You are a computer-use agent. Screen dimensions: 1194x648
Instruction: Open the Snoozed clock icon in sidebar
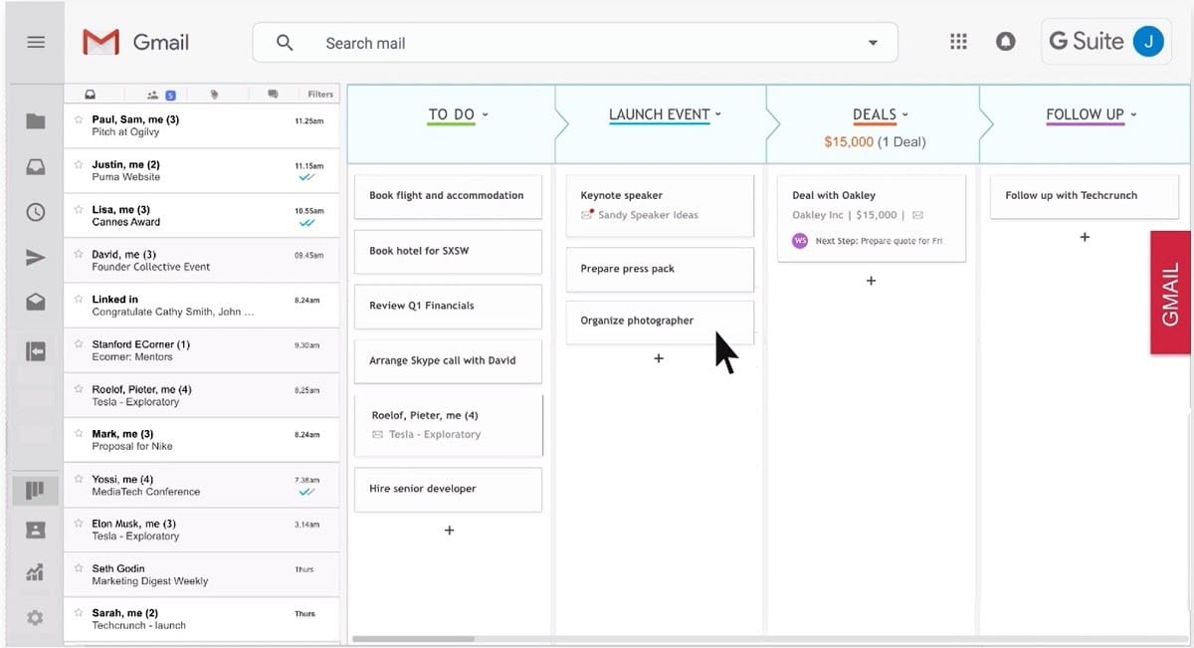(34, 212)
